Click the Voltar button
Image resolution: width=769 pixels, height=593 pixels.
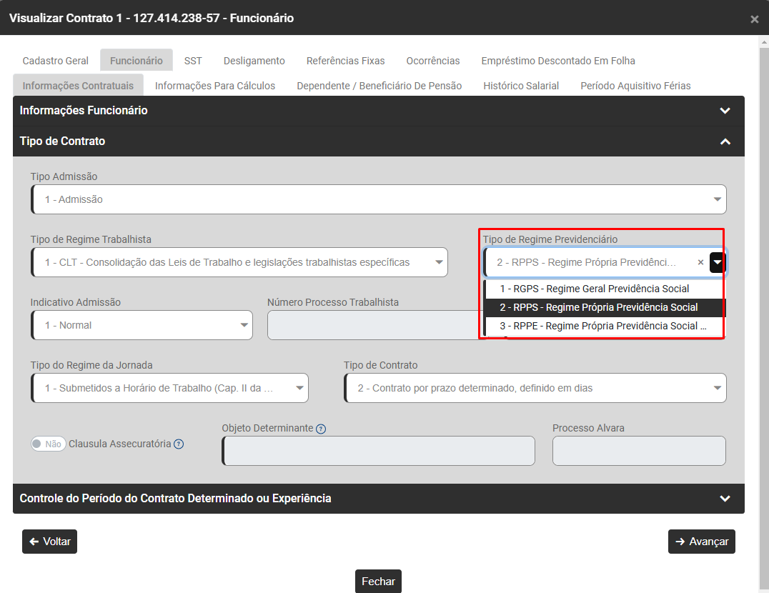pos(49,542)
